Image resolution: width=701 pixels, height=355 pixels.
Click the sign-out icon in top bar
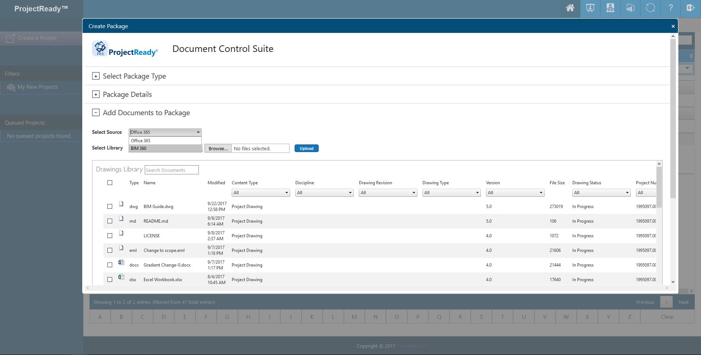(x=690, y=8)
